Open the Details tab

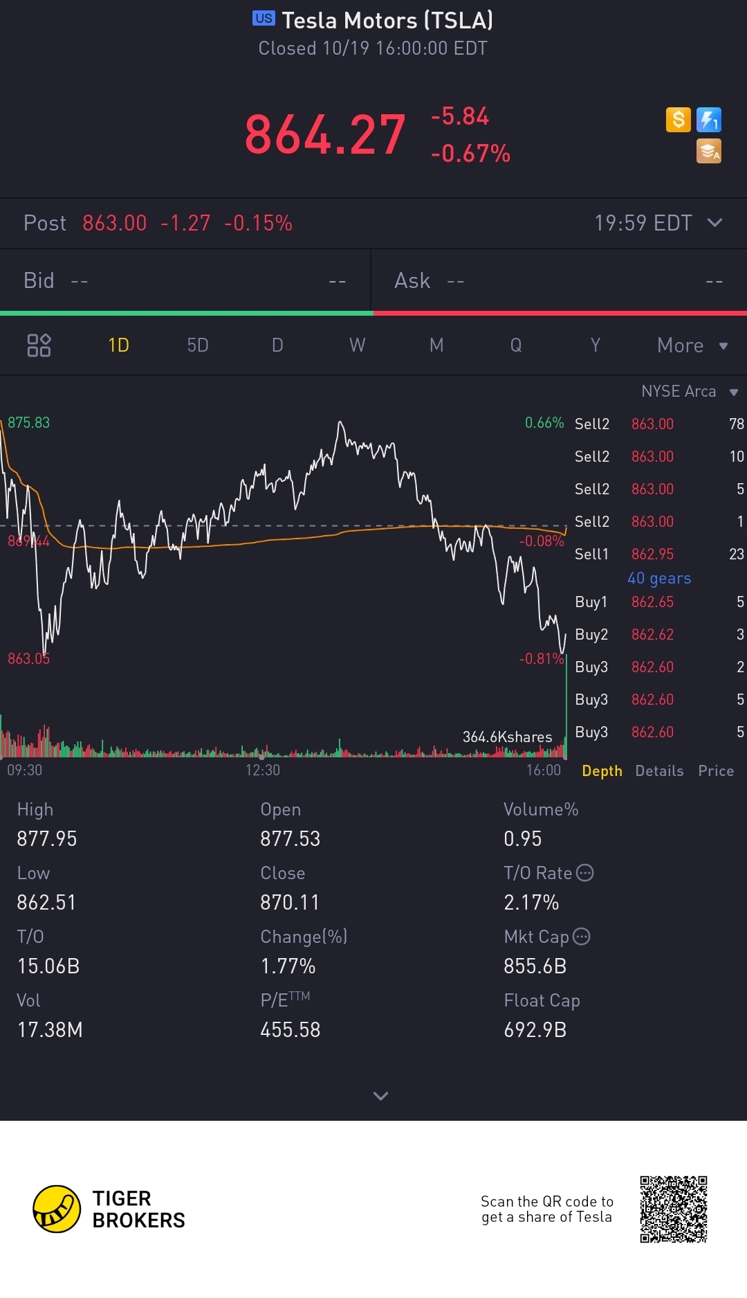[659, 770]
